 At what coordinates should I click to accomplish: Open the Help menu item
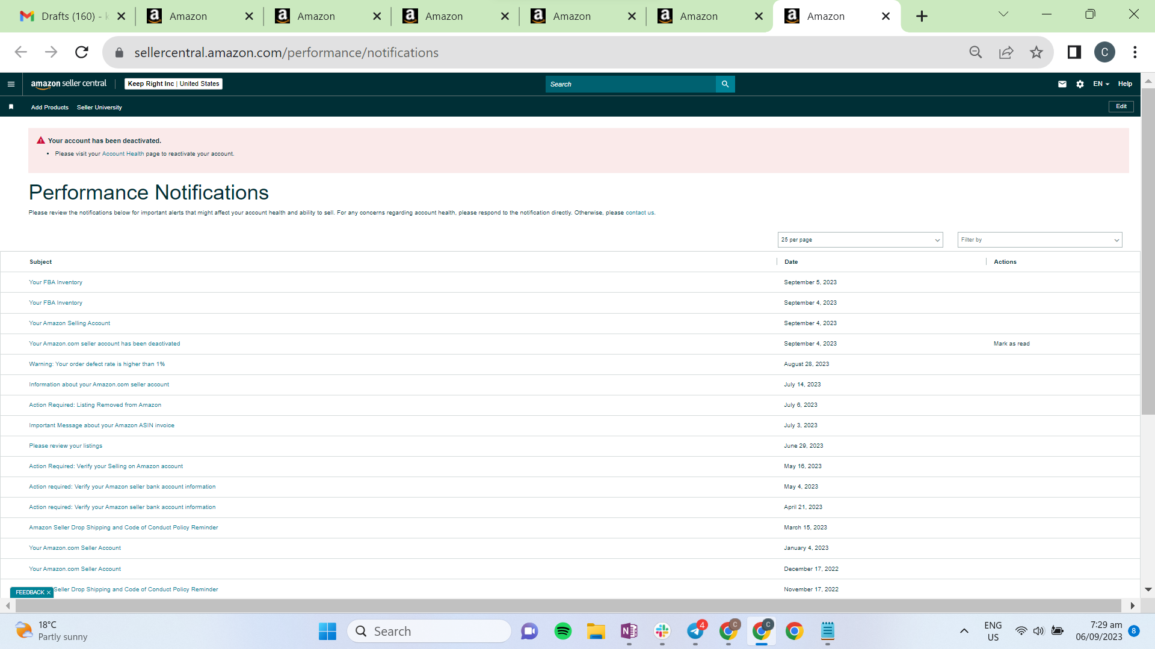point(1125,84)
